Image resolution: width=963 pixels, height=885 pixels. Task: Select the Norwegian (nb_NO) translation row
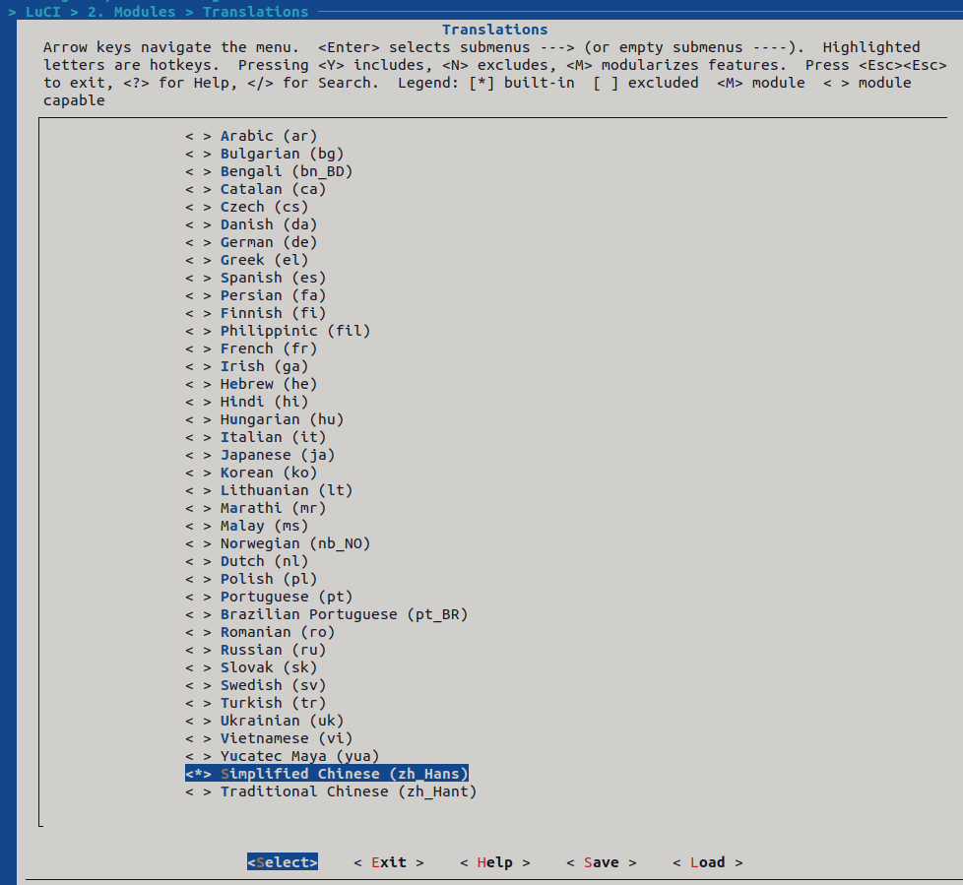click(x=279, y=544)
